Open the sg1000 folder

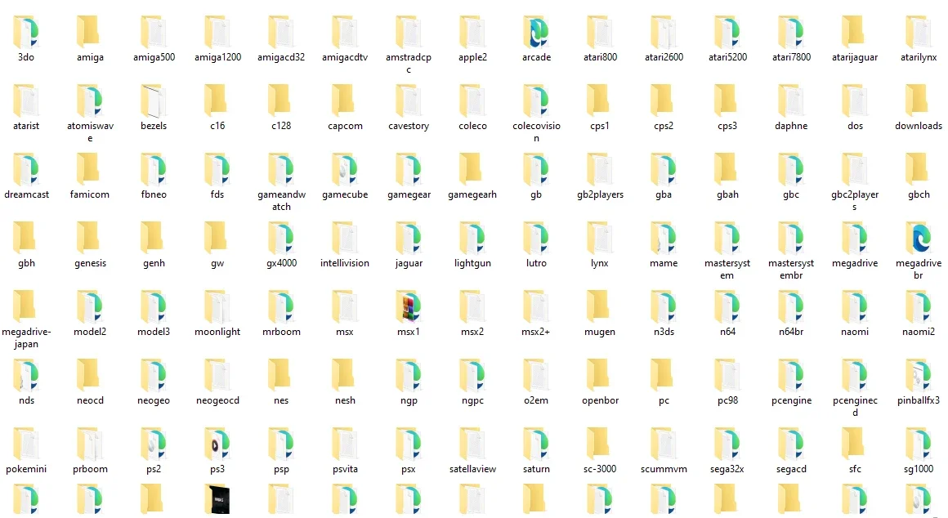919,444
